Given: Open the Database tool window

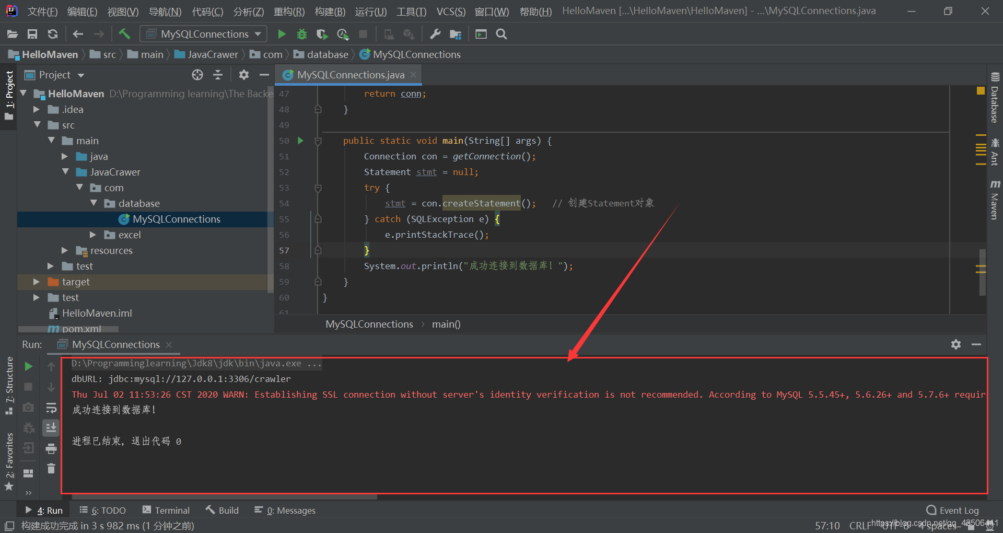Looking at the screenshot, I should 995,98.
